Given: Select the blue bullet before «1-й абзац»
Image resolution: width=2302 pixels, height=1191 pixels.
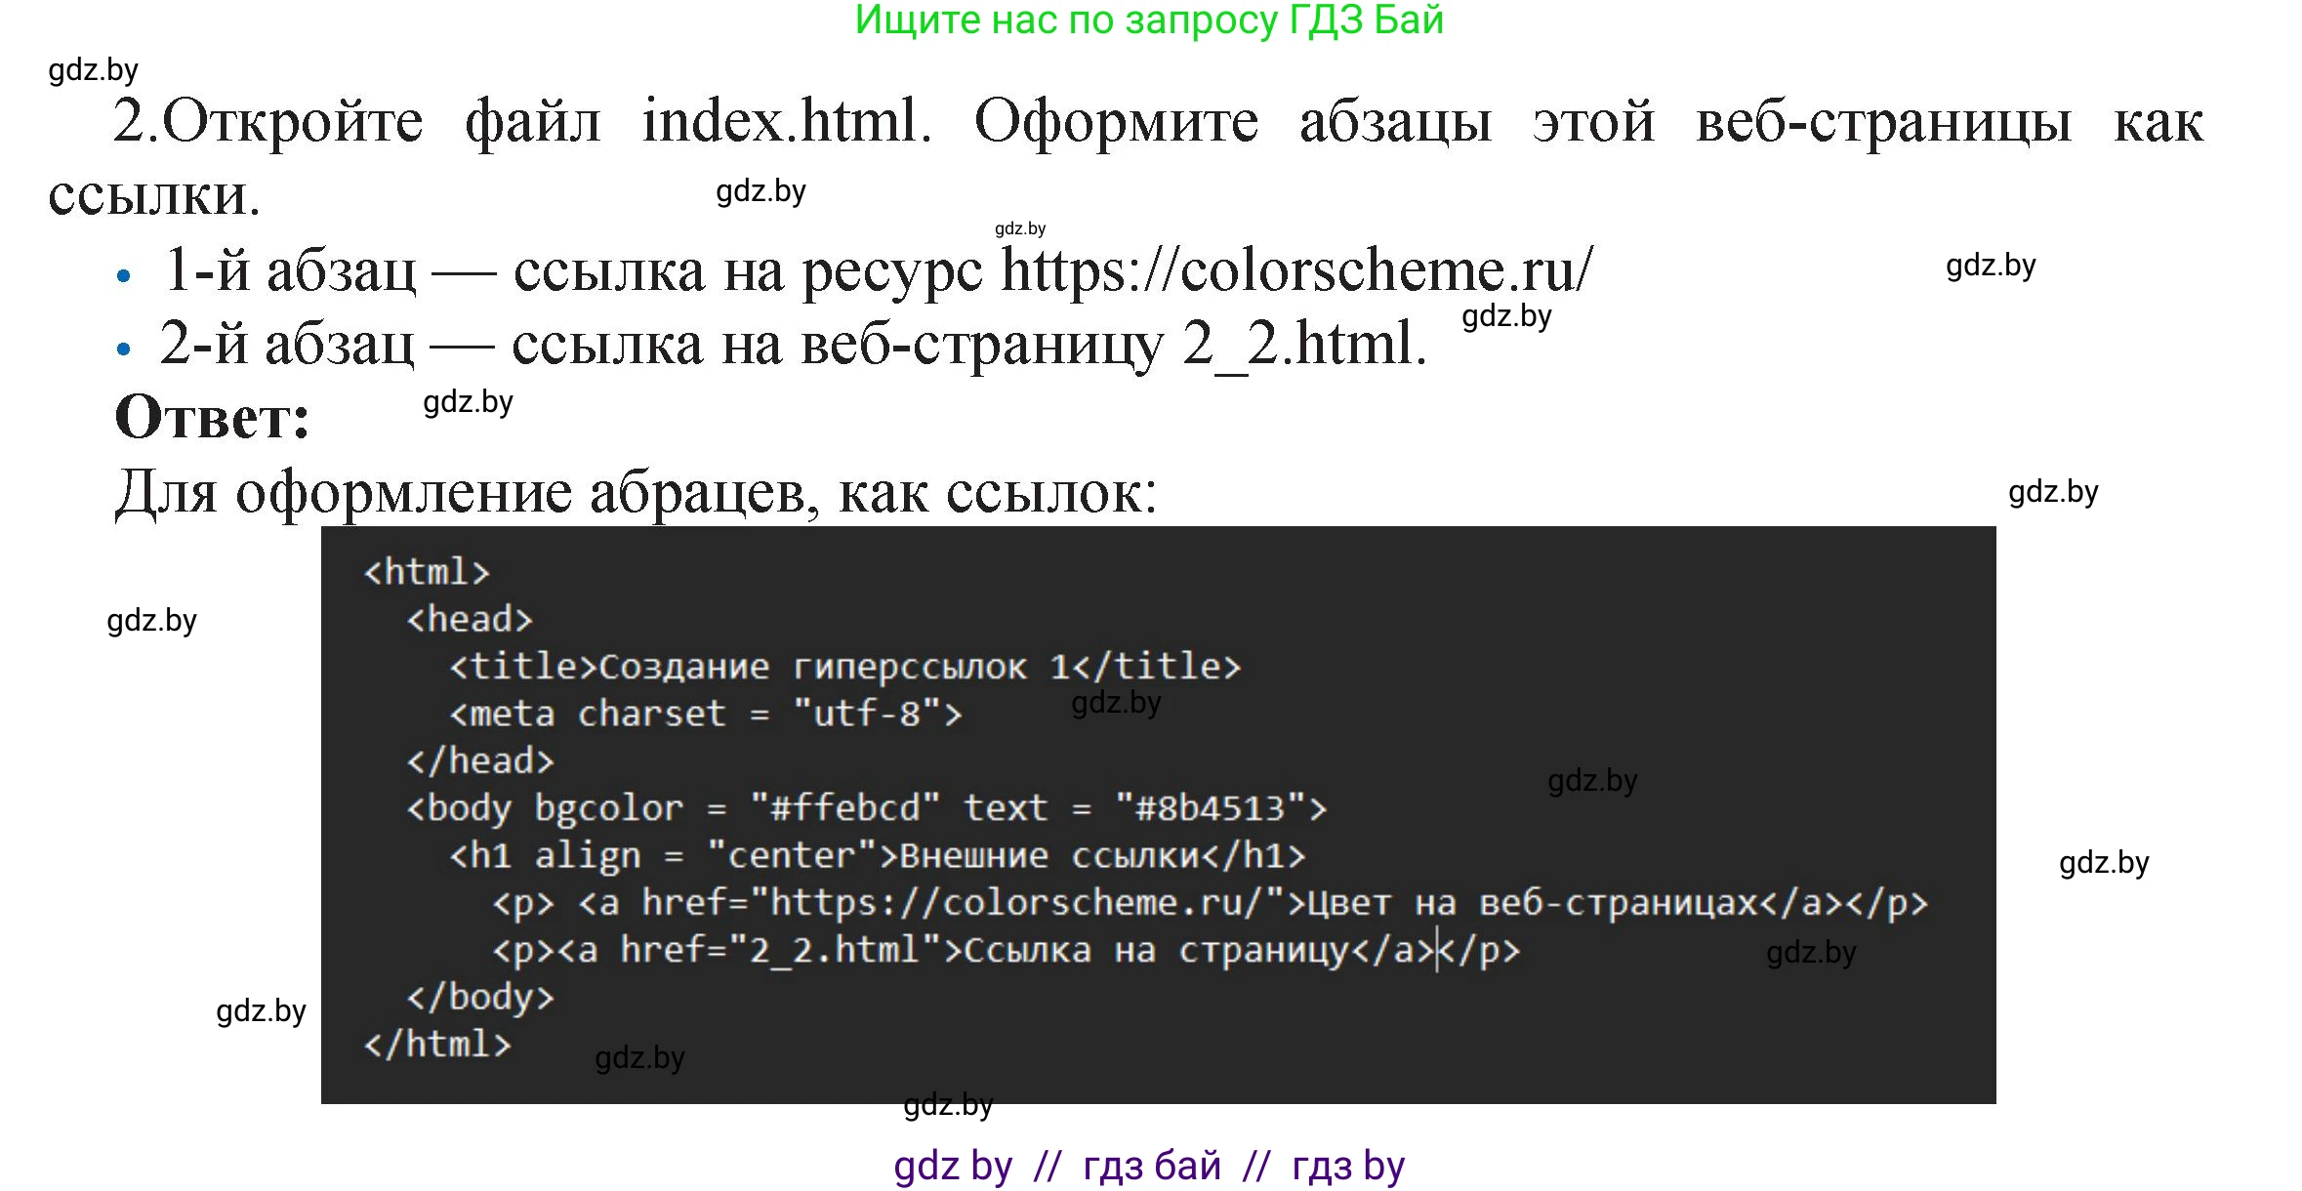Looking at the screenshot, I should 125,276.
